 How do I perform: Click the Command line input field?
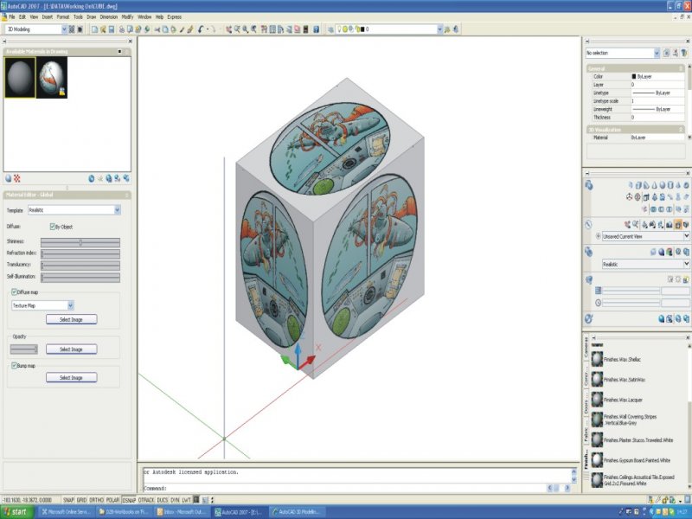[x=356, y=488]
